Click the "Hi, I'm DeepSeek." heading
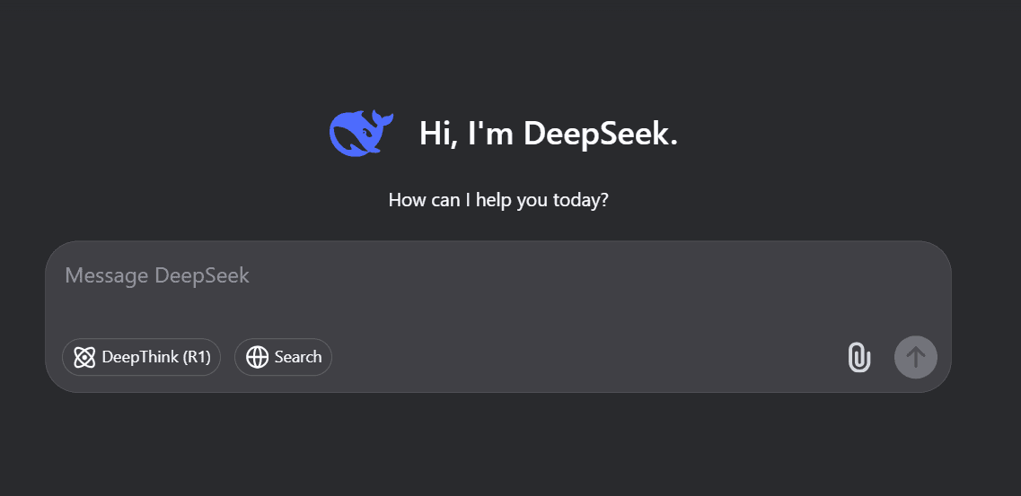The height and width of the screenshot is (496, 1021). pyautogui.click(x=549, y=134)
